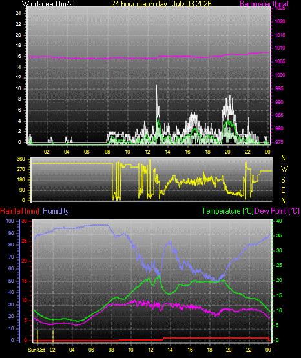301x358 pixels.
Task: Click the red rainfall scale value "25"
Action: pos(25,241)
